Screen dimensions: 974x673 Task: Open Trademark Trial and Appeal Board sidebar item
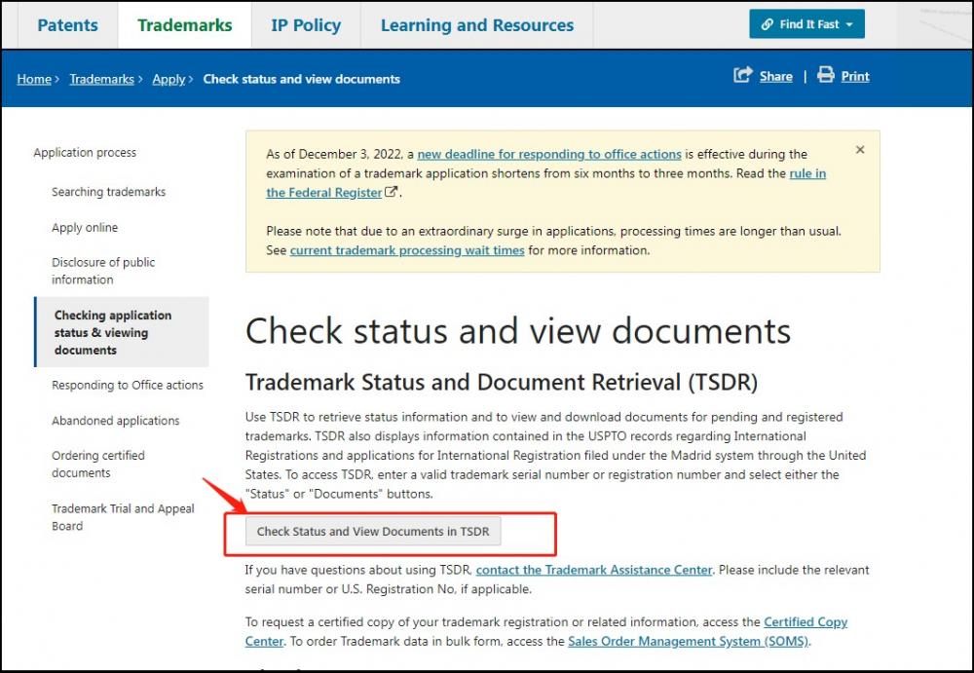pos(123,517)
